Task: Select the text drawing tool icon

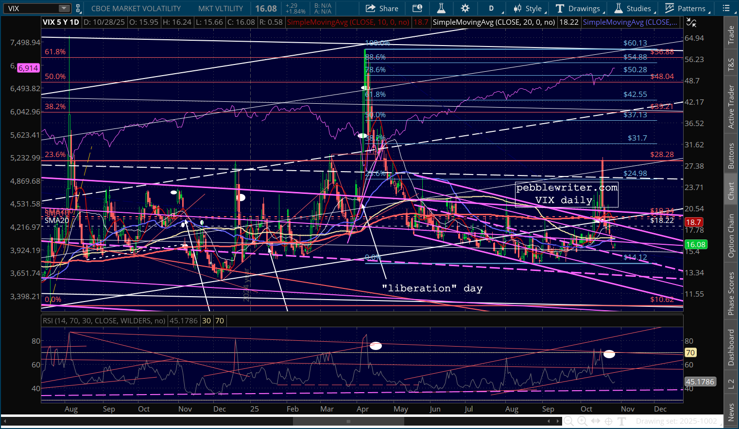Action: click(x=621, y=421)
